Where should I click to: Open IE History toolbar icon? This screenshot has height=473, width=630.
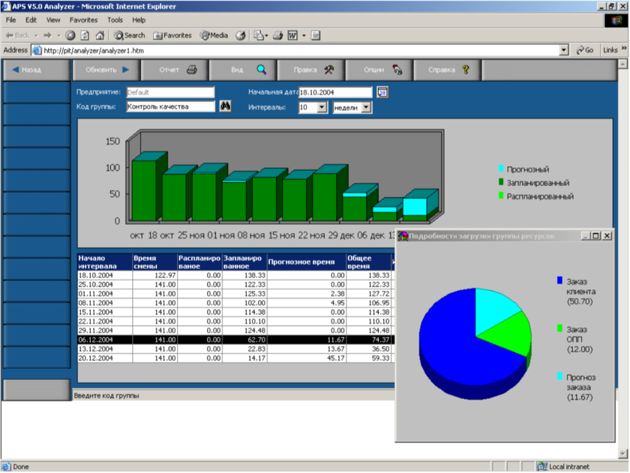(241, 35)
